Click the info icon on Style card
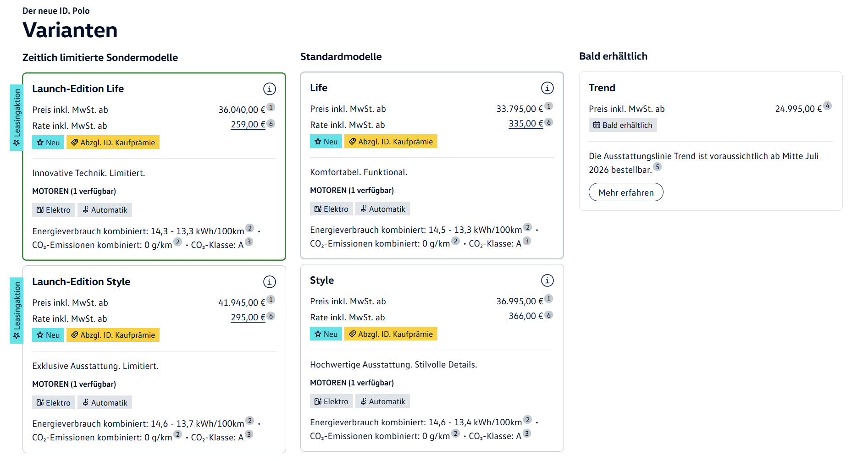 (x=547, y=280)
